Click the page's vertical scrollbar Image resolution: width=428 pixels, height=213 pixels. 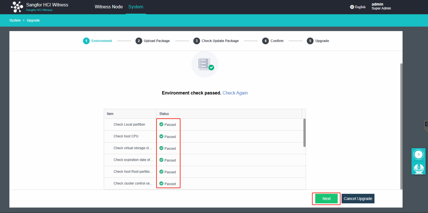point(401,126)
